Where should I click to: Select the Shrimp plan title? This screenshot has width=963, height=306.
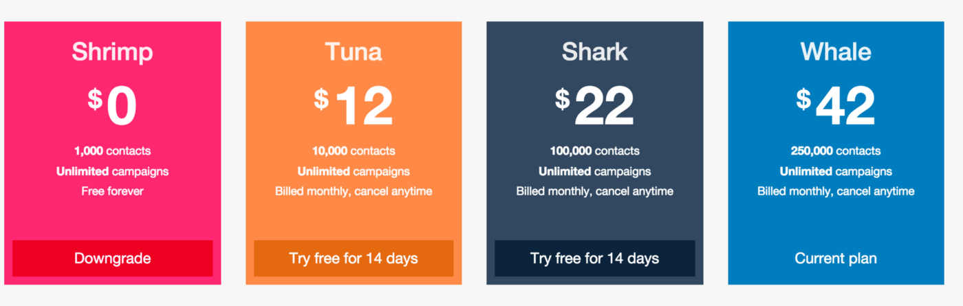[112, 52]
